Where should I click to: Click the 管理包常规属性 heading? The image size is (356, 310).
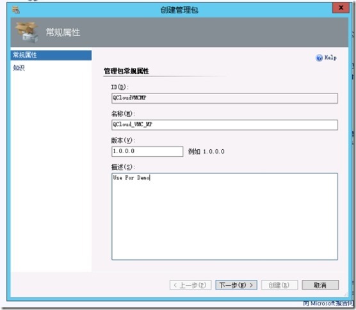point(126,71)
